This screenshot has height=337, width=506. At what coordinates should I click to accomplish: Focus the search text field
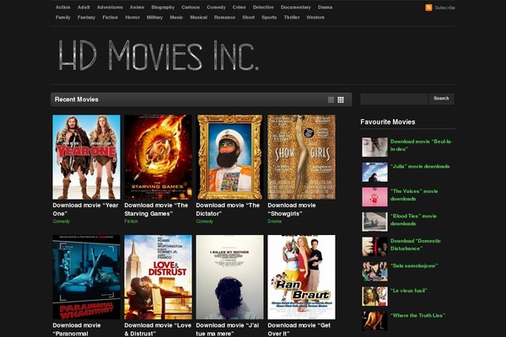[394, 99]
